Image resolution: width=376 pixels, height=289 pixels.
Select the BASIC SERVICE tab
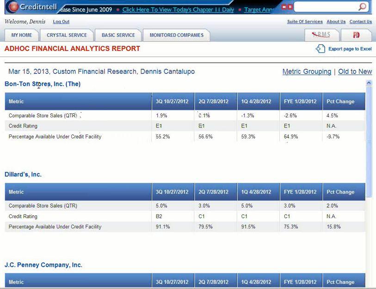pyautogui.click(x=118, y=35)
